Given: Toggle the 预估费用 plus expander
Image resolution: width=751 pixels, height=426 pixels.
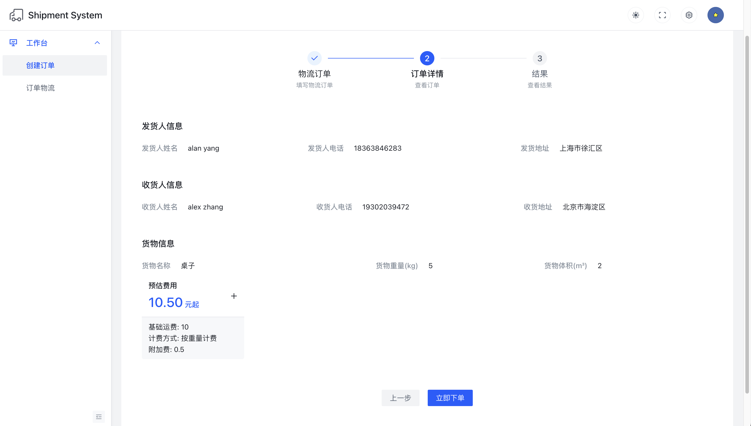Looking at the screenshot, I should (x=234, y=296).
